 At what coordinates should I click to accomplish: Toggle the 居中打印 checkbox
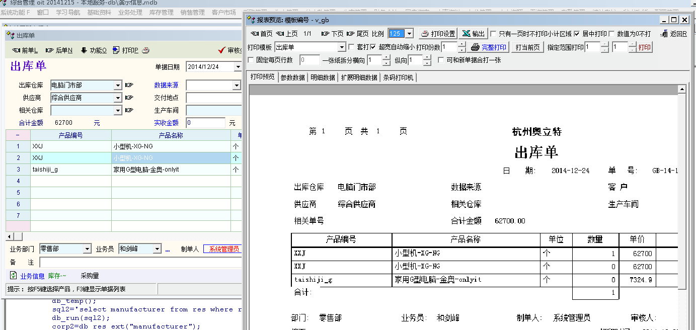tap(577, 34)
